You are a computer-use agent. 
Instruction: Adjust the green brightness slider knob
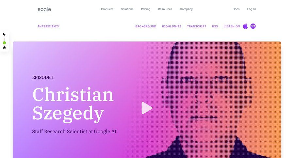(4, 43)
